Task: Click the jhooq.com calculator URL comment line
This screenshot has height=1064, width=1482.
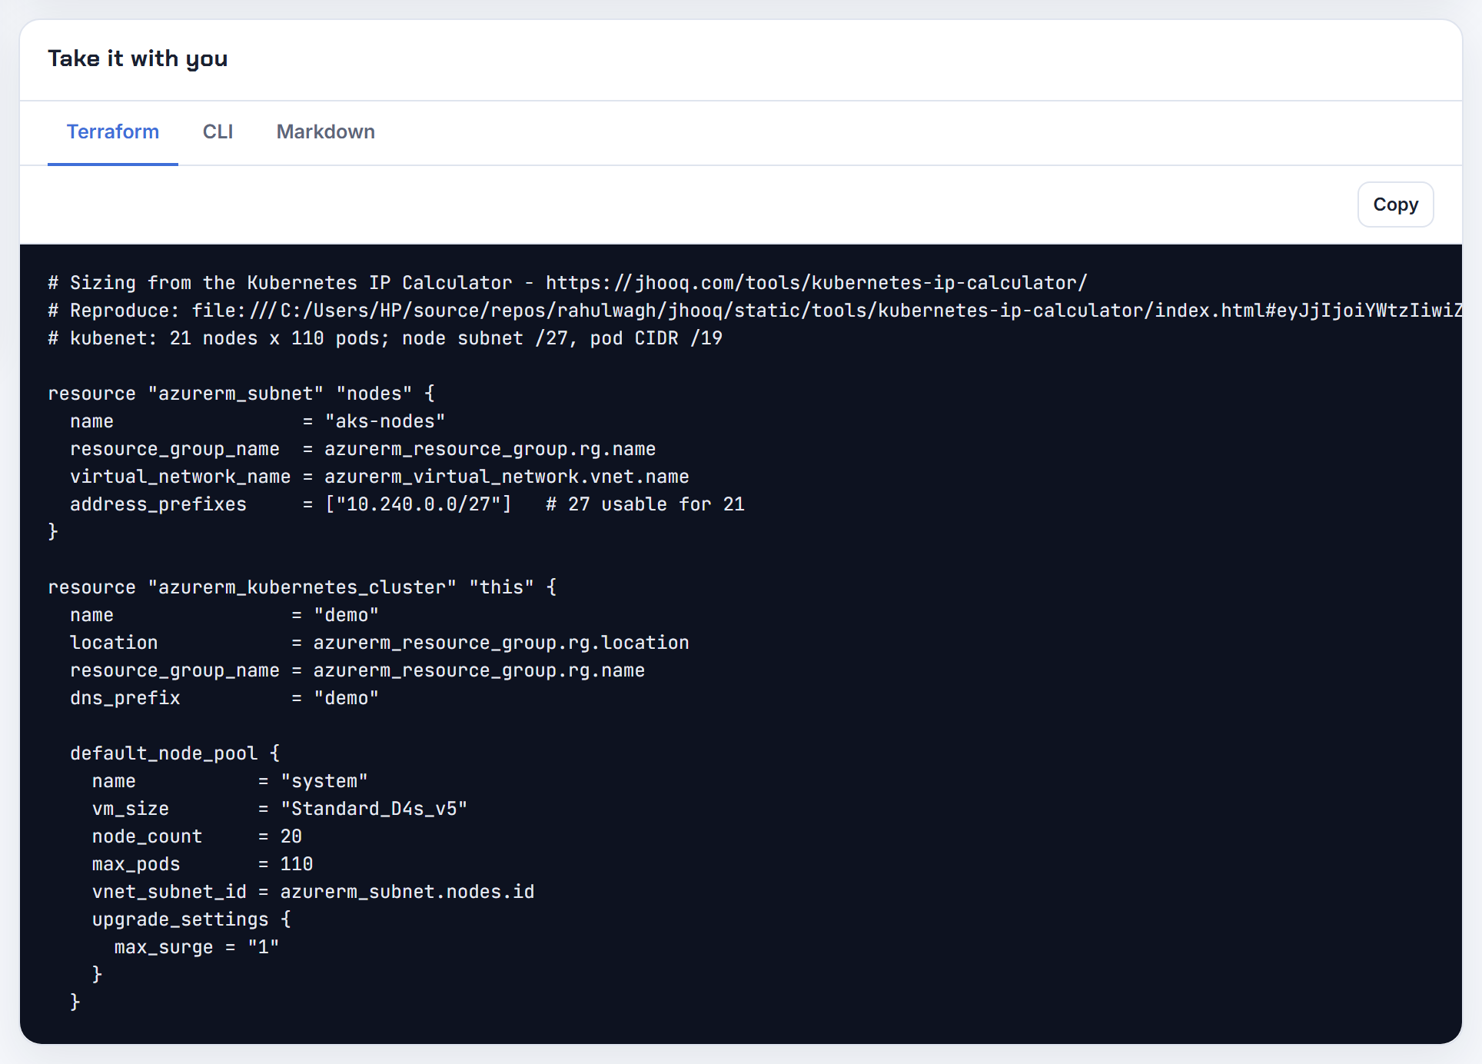Action: click(x=568, y=283)
